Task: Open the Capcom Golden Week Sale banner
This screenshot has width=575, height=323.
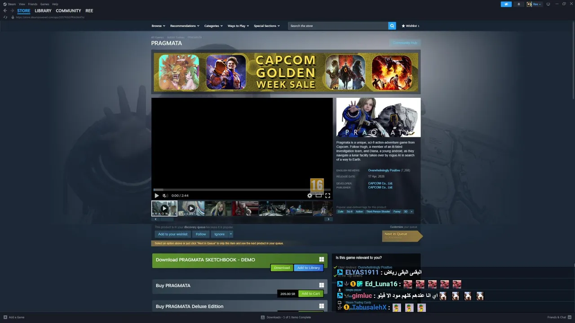Action: point(286,72)
